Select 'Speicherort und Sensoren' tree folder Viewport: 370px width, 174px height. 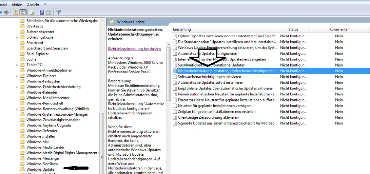47,48
